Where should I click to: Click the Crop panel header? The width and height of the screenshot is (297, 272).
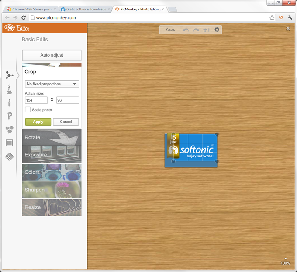point(30,71)
